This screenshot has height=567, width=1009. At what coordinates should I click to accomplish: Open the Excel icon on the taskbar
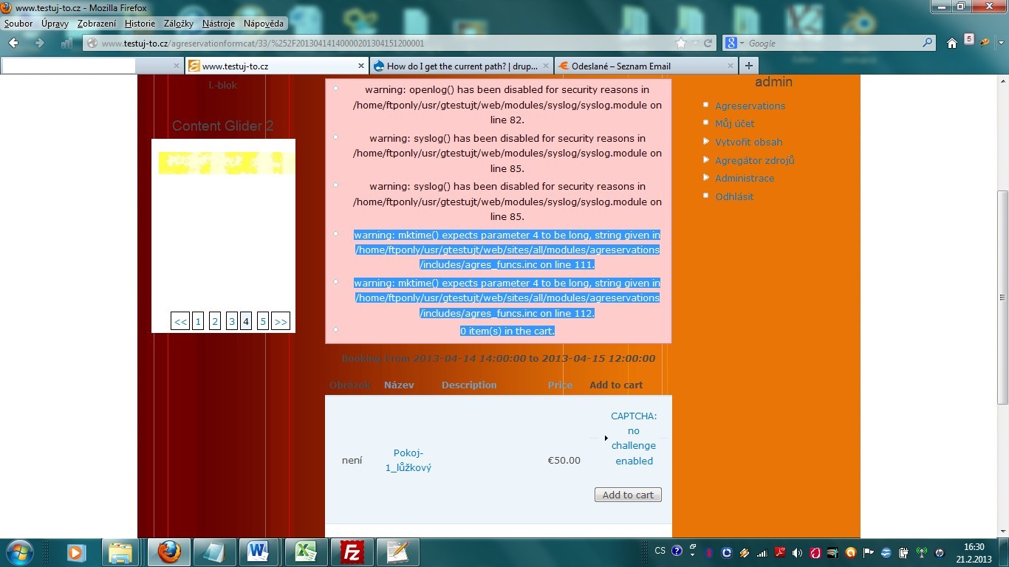[305, 552]
